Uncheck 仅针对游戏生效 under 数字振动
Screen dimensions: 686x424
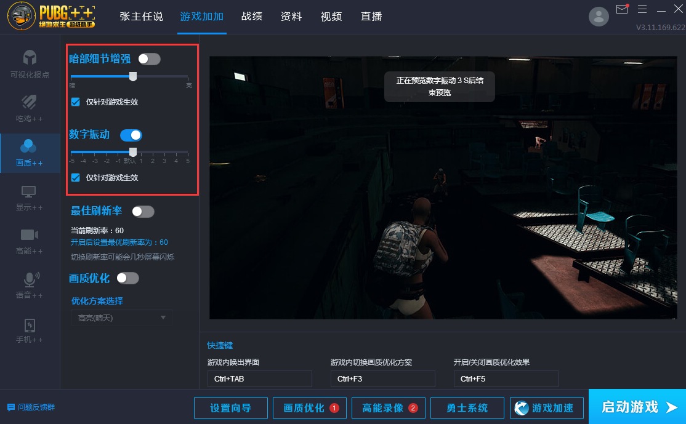pyautogui.click(x=76, y=177)
